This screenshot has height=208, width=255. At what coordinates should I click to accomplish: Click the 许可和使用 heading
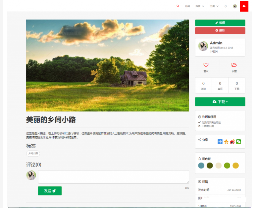click(x=209, y=117)
